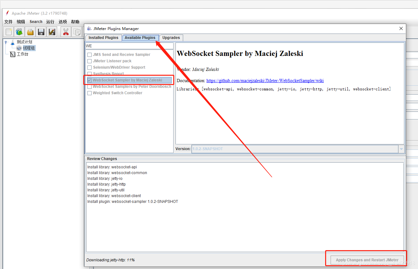The height and width of the screenshot is (269, 418).
Task: Open the Templates icon in toolbar
Action: coord(19,32)
